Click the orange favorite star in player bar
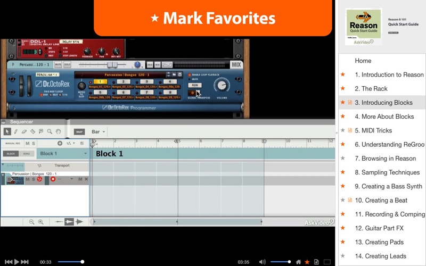Viewport: 426px width, 266px height. tap(307, 262)
